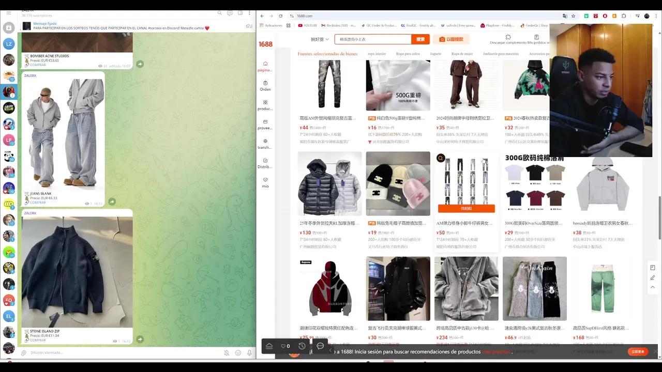Open Telegram channel more options menu

250,13
